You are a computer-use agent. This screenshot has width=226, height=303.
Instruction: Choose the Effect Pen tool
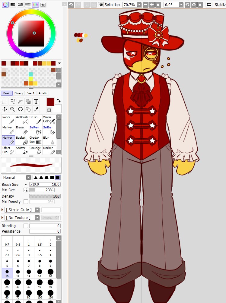8,150
